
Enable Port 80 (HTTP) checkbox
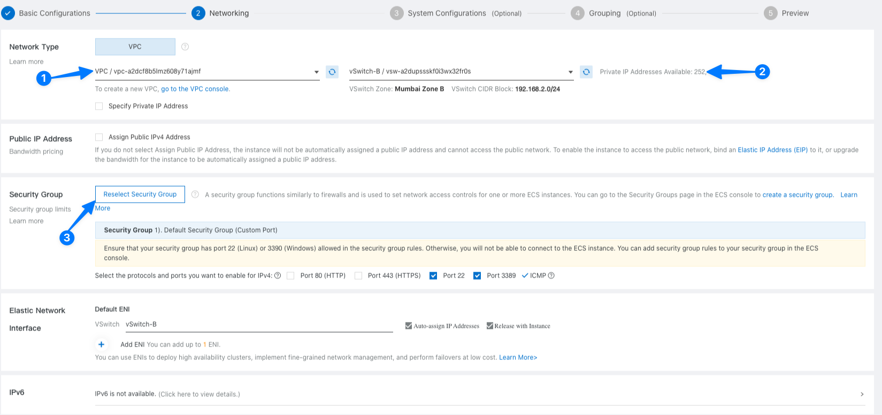(290, 276)
